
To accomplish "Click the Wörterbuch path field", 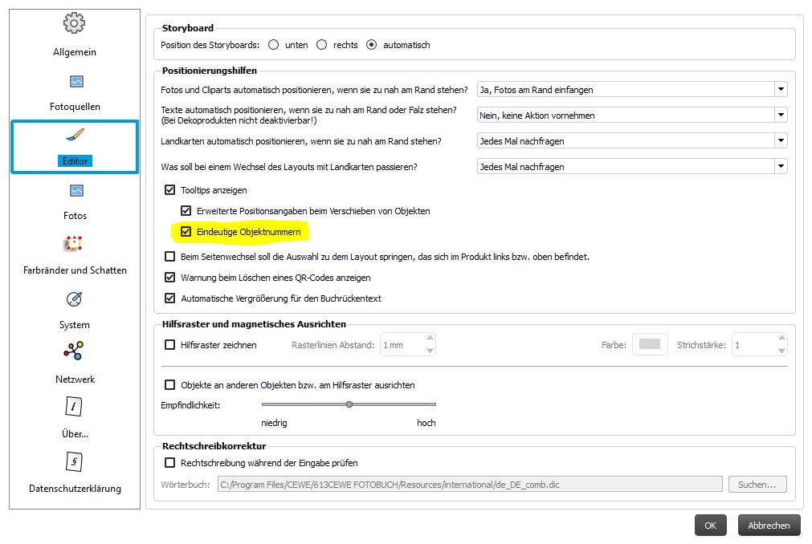I will click(x=470, y=485).
